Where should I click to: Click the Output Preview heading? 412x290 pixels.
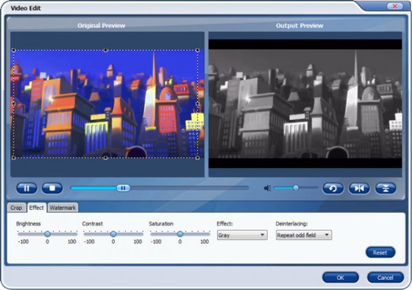(x=299, y=26)
